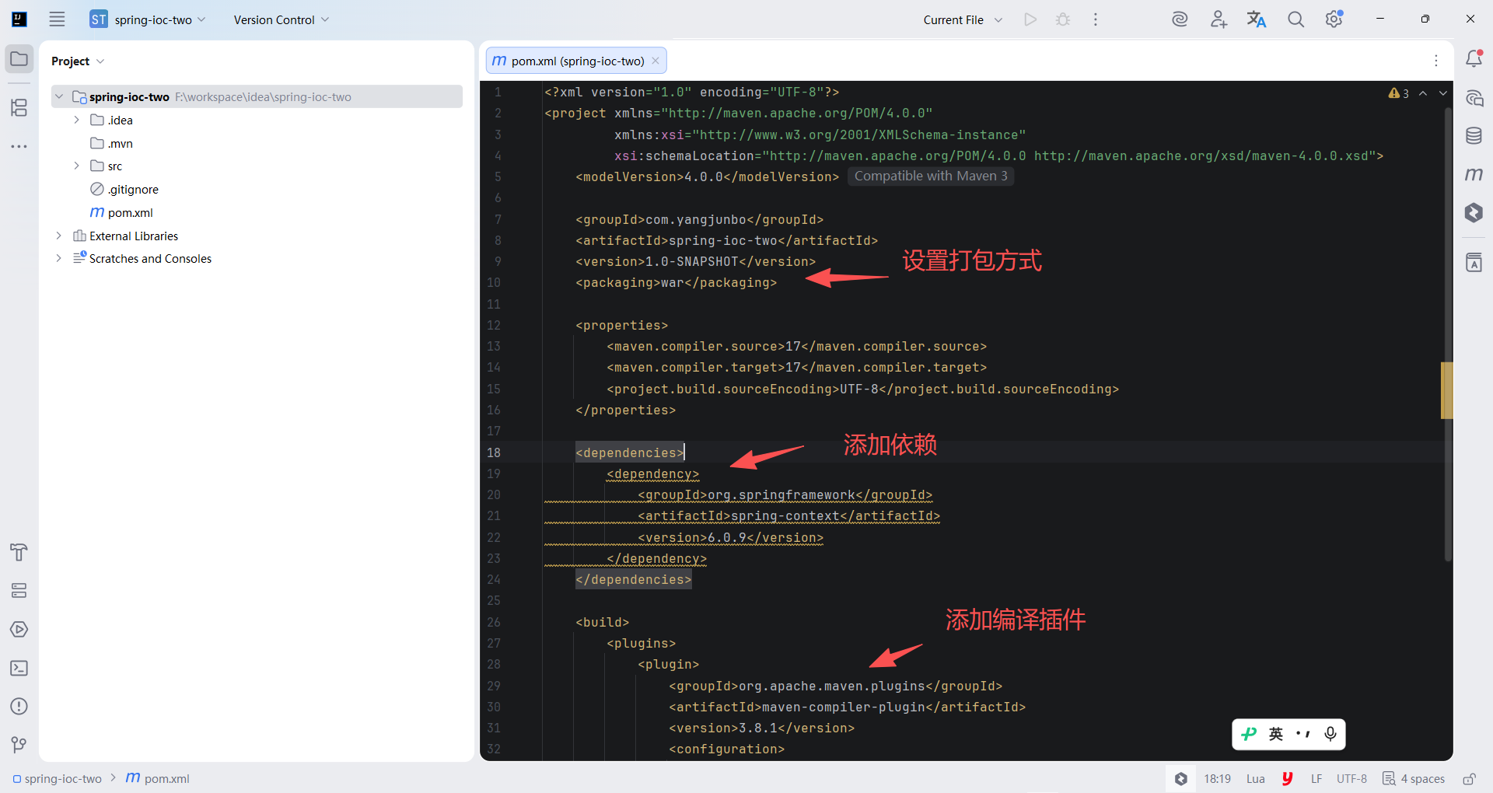Click the yellow warning stripe marker
The height and width of the screenshot is (793, 1493).
tap(1446, 390)
